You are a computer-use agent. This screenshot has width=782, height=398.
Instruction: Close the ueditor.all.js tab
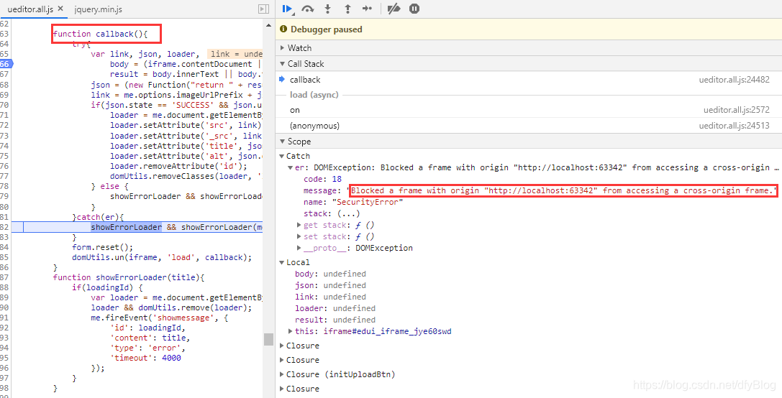(x=60, y=9)
